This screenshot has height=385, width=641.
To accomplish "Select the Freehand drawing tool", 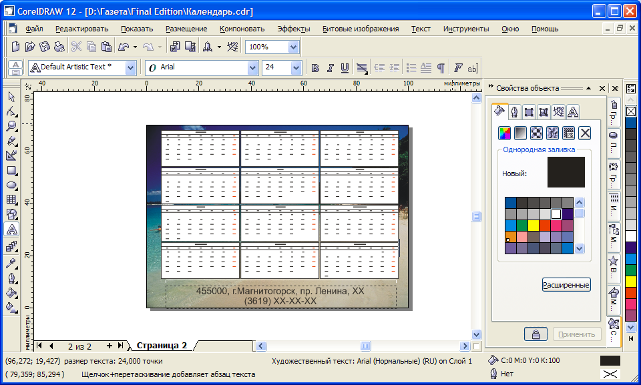I will (x=11, y=141).
